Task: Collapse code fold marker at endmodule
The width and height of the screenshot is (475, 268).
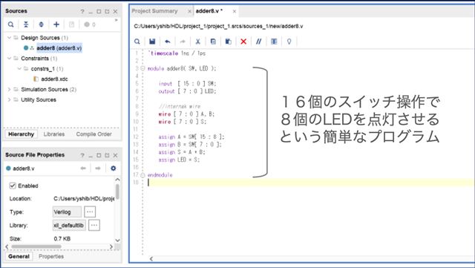Action: tap(142, 175)
